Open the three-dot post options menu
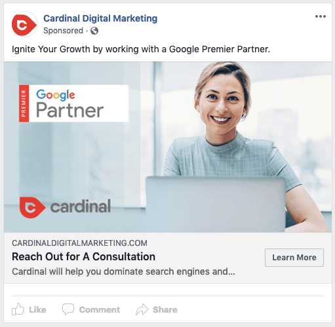 click(321, 16)
